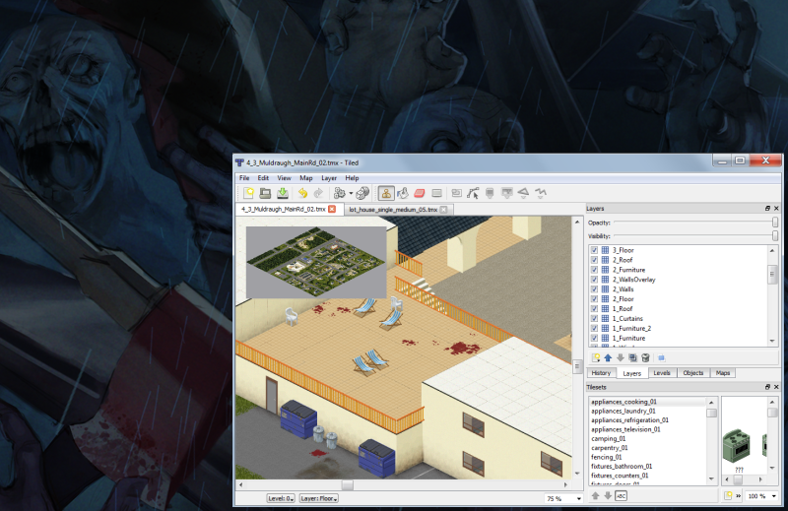Image resolution: width=788 pixels, height=511 pixels.
Task: Uncheck the 2_Walls layer checkbox
Action: click(595, 289)
